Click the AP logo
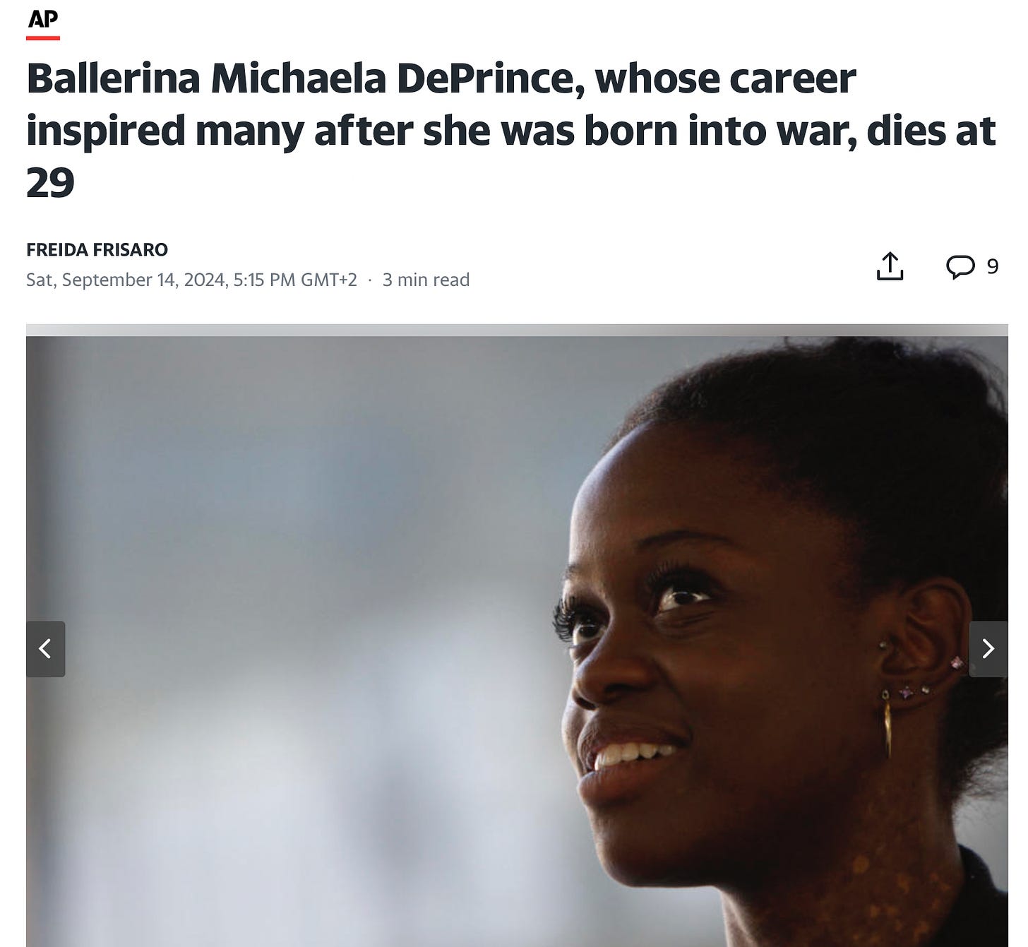The width and height of the screenshot is (1028, 947). pyautogui.click(x=43, y=19)
